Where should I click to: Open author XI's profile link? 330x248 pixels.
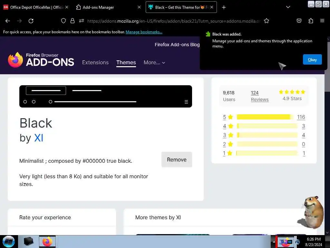39,138
